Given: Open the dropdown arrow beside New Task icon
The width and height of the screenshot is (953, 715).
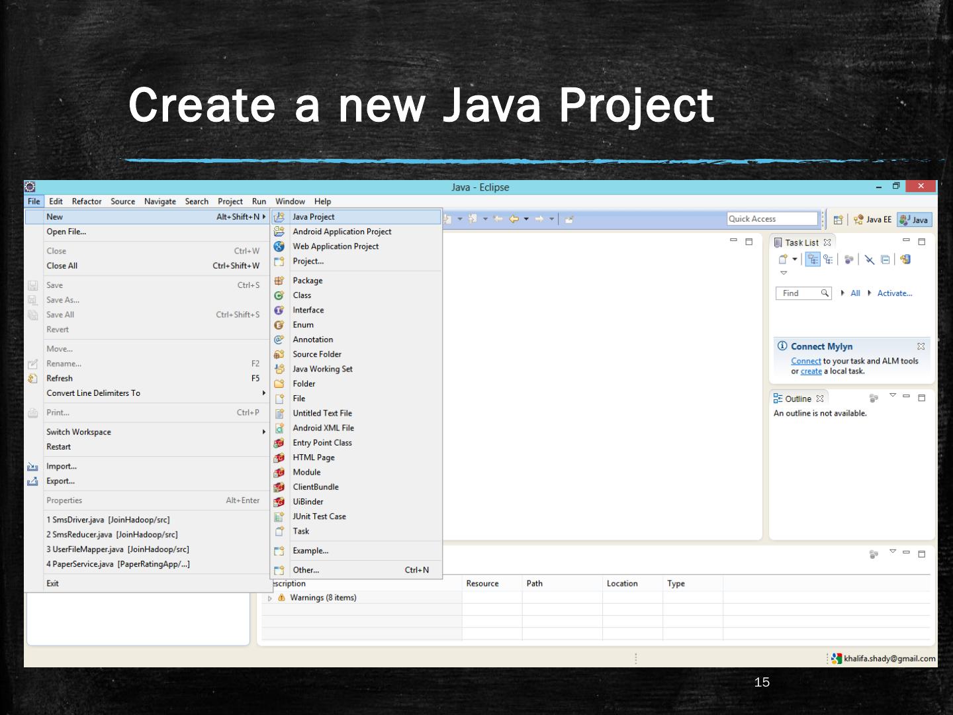Looking at the screenshot, I should (x=795, y=260).
